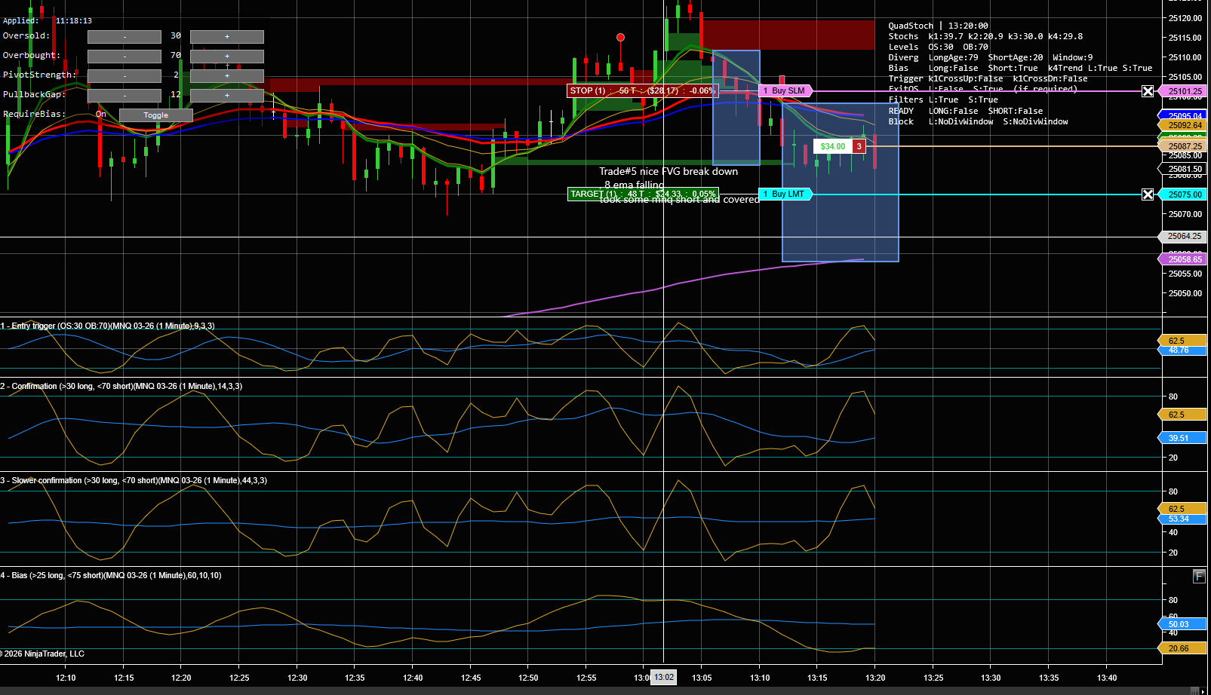Click the right scroll arrow on the horizontal scrollbar
The image size is (1211, 695).
point(1203,690)
